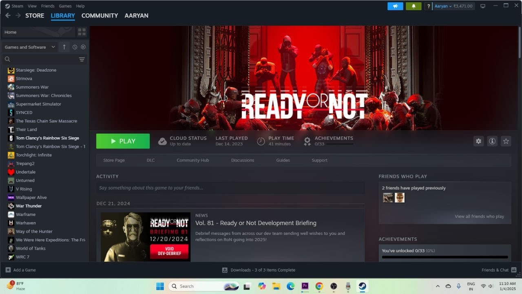The width and height of the screenshot is (522, 294).
Task: Expand the Games and Software dropdown
Action: click(x=30, y=47)
